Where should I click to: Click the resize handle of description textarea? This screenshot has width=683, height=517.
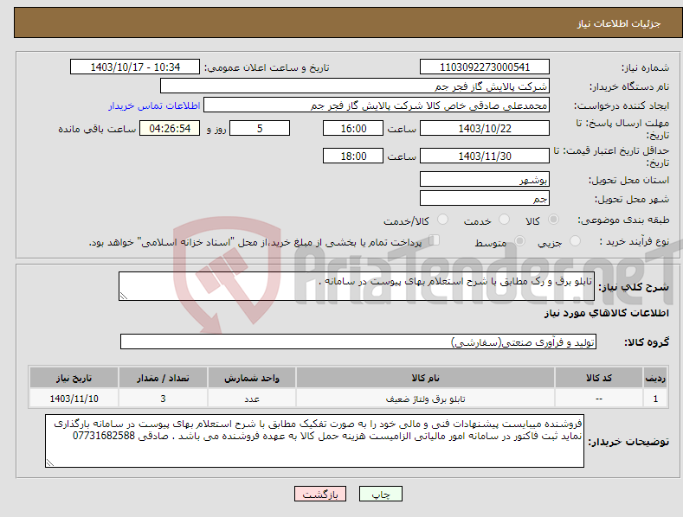[123, 297]
